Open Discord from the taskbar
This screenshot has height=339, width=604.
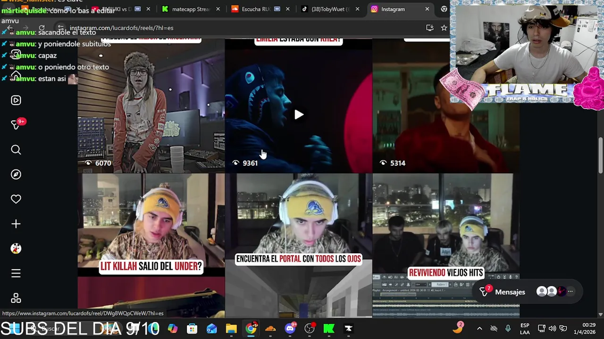click(x=290, y=329)
